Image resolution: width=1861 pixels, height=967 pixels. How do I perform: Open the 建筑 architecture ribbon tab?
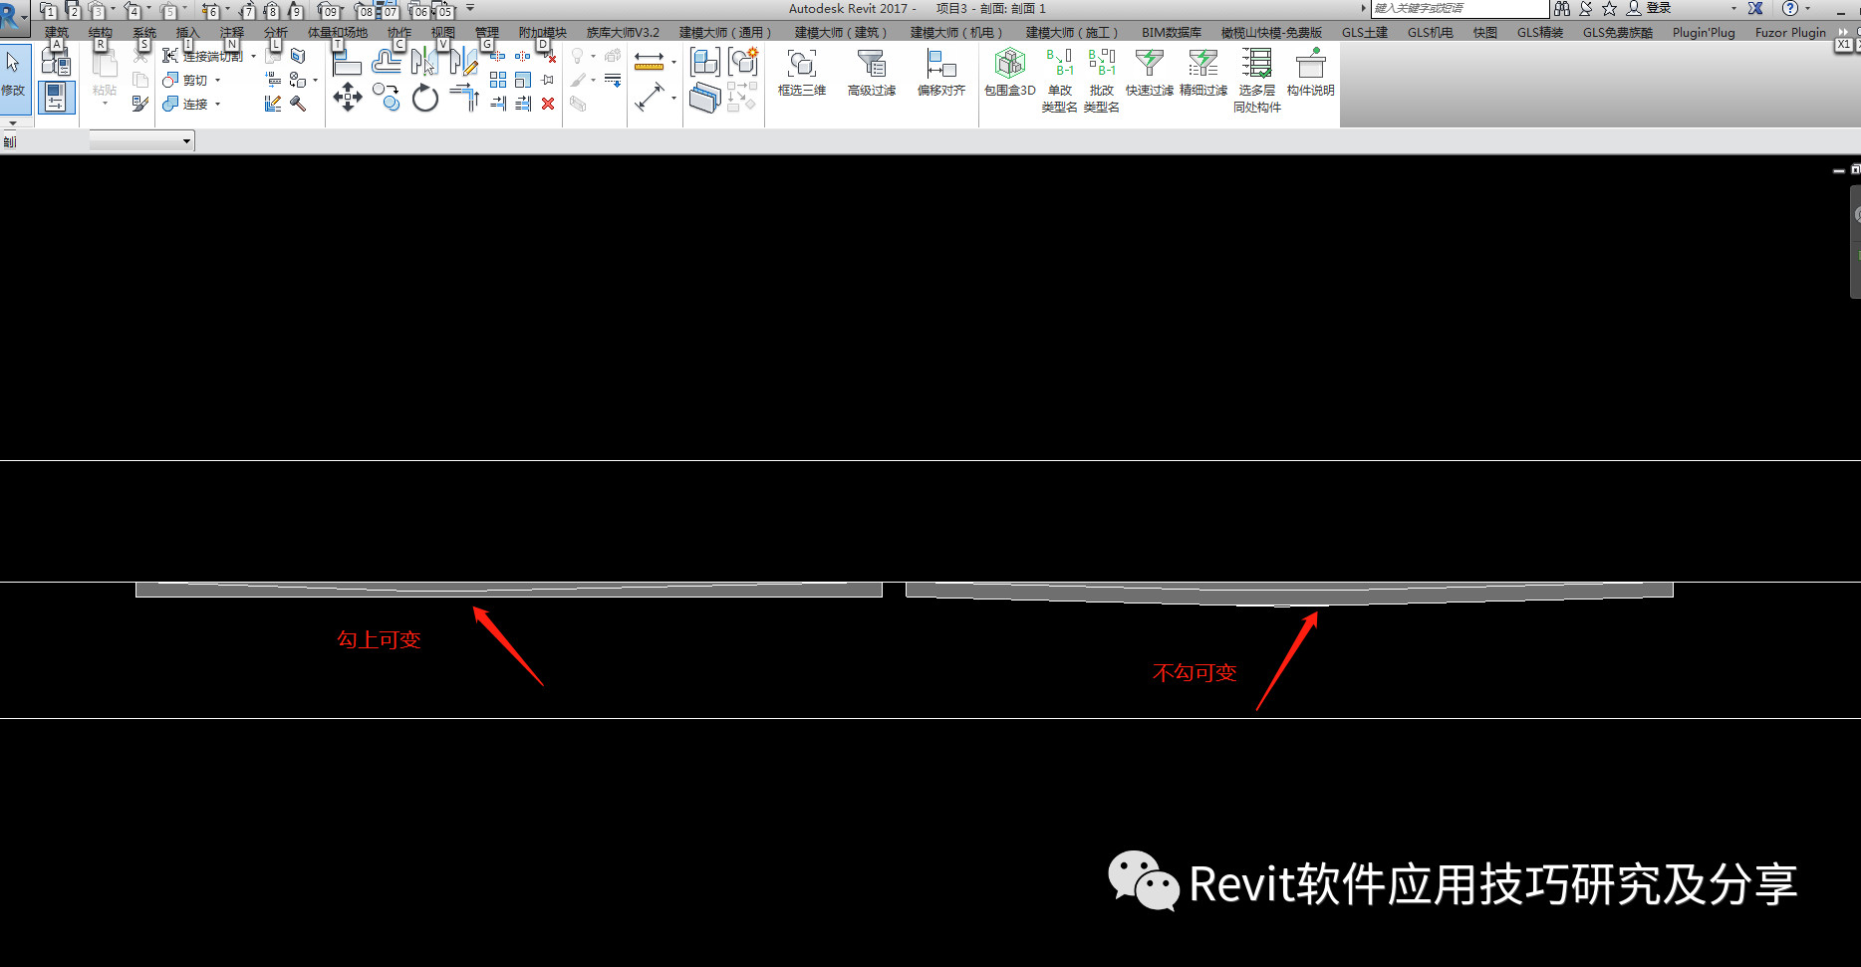(x=57, y=33)
